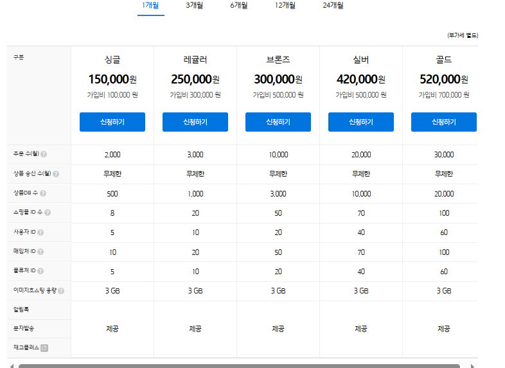505x368 pixels.
Task: Apply for the 싱글 plan with 신청하기
Action: coord(112,122)
